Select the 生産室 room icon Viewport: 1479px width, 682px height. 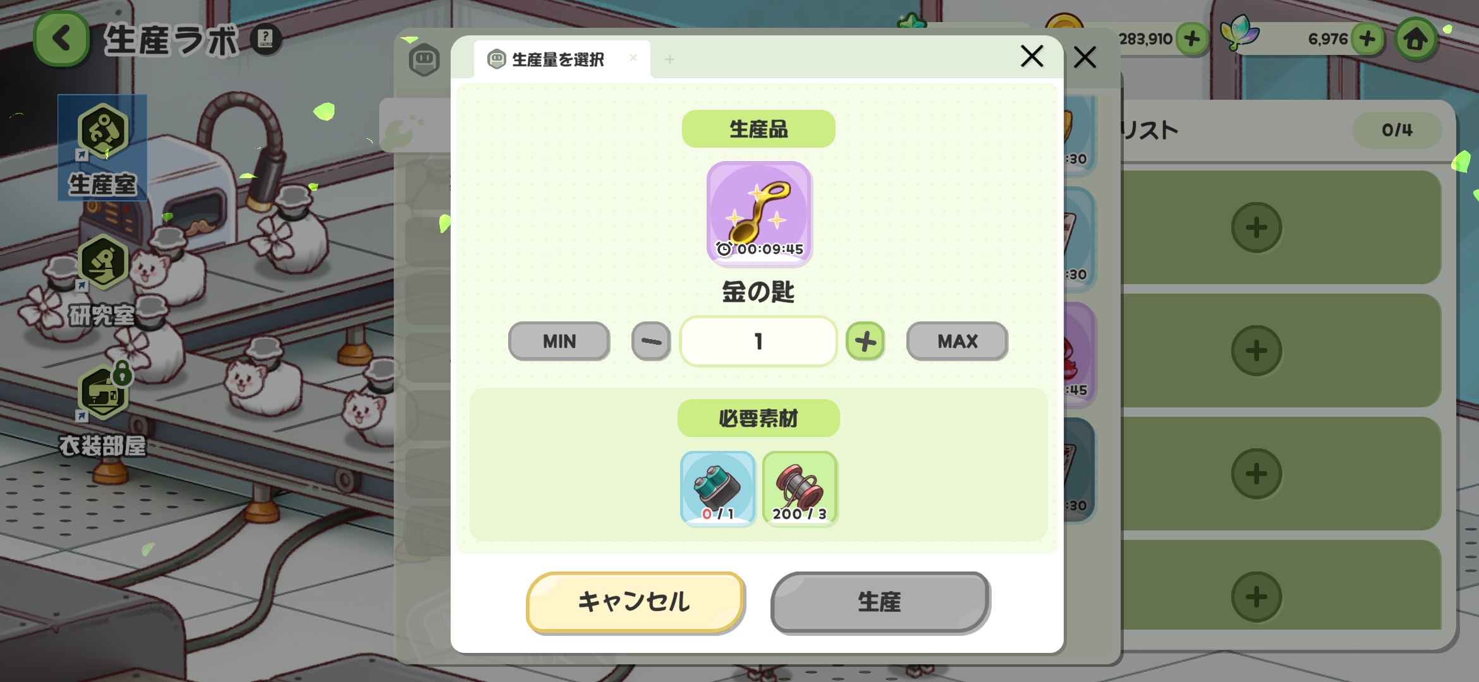click(102, 148)
